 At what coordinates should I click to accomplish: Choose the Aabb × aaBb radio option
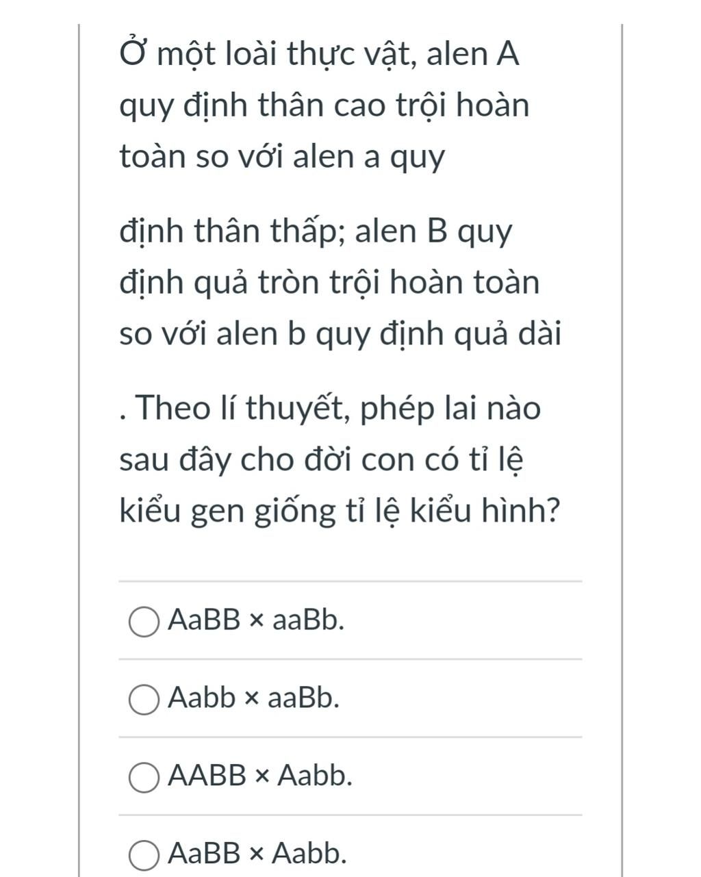144,699
